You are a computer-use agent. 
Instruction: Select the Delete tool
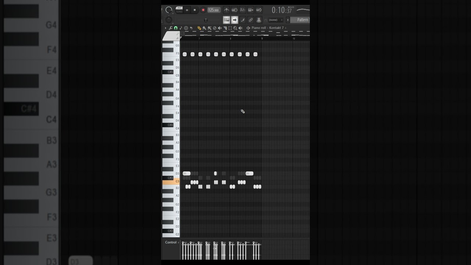tap(215, 28)
